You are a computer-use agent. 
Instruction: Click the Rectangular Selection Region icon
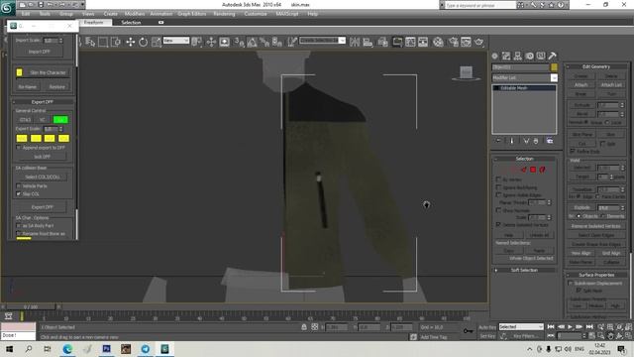pyautogui.click(x=103, y=42)
